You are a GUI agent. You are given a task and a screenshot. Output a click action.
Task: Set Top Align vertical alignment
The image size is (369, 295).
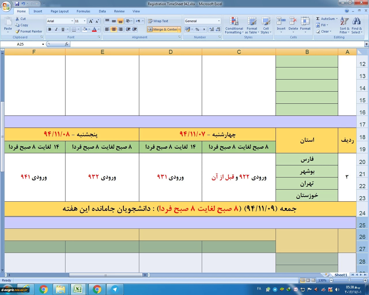pyautogui.click(x=107, y=21)
